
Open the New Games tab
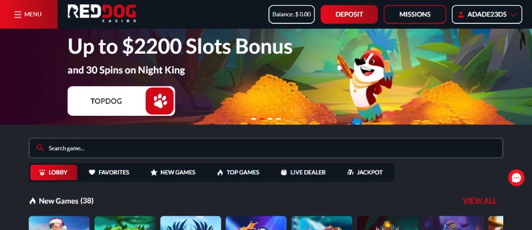pyautogui.click(x=173, y=173)
